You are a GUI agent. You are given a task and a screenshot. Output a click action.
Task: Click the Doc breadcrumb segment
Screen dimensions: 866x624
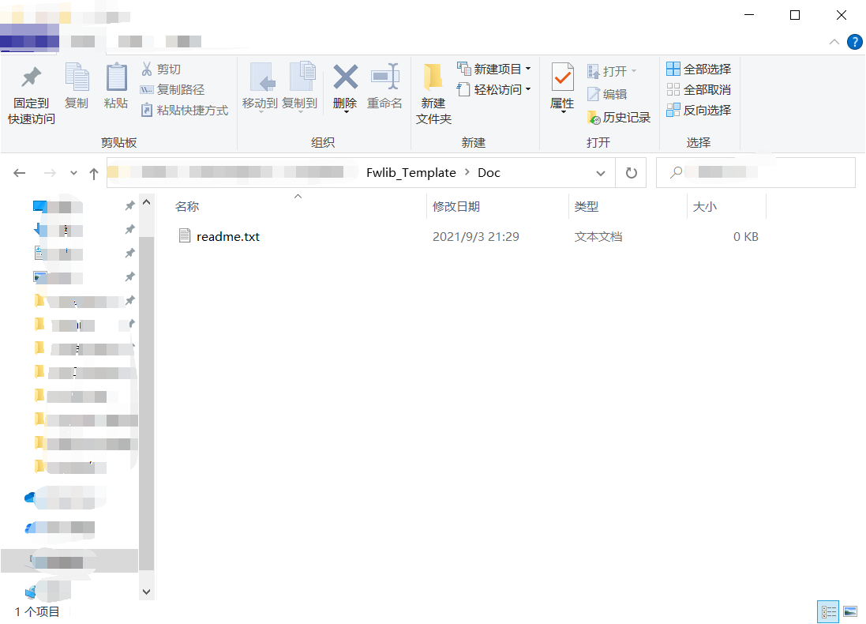489,173
